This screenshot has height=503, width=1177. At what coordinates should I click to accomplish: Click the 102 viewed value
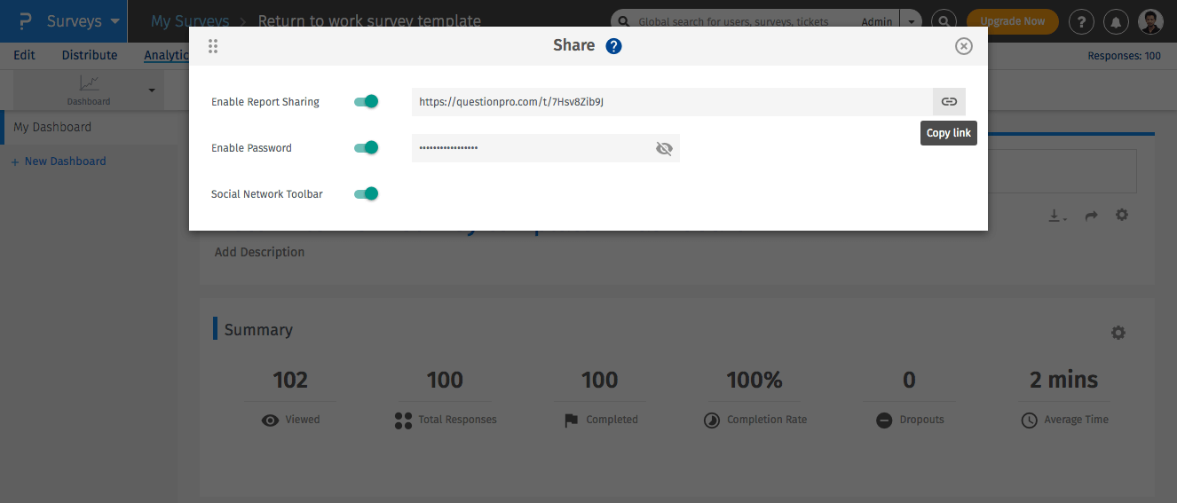pyautogui.click(x=290, y=381)
